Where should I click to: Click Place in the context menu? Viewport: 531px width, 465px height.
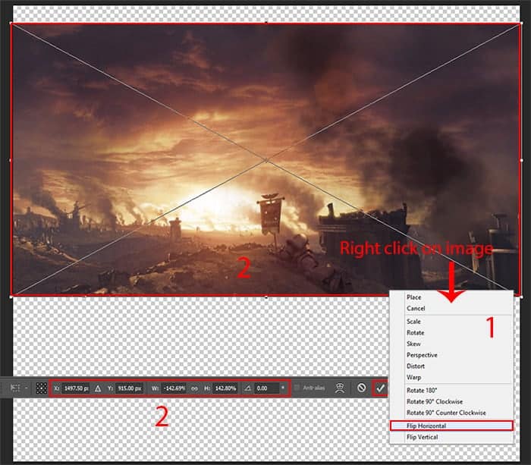pyautogui.click(x=414, y=297)
